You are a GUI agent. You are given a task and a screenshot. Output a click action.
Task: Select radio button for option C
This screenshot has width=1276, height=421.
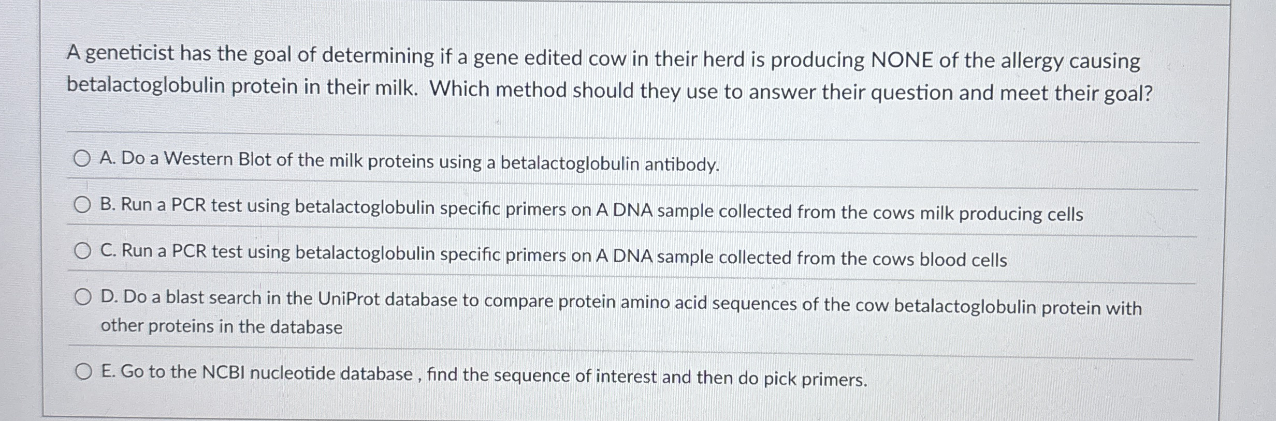tap(83, 252)
